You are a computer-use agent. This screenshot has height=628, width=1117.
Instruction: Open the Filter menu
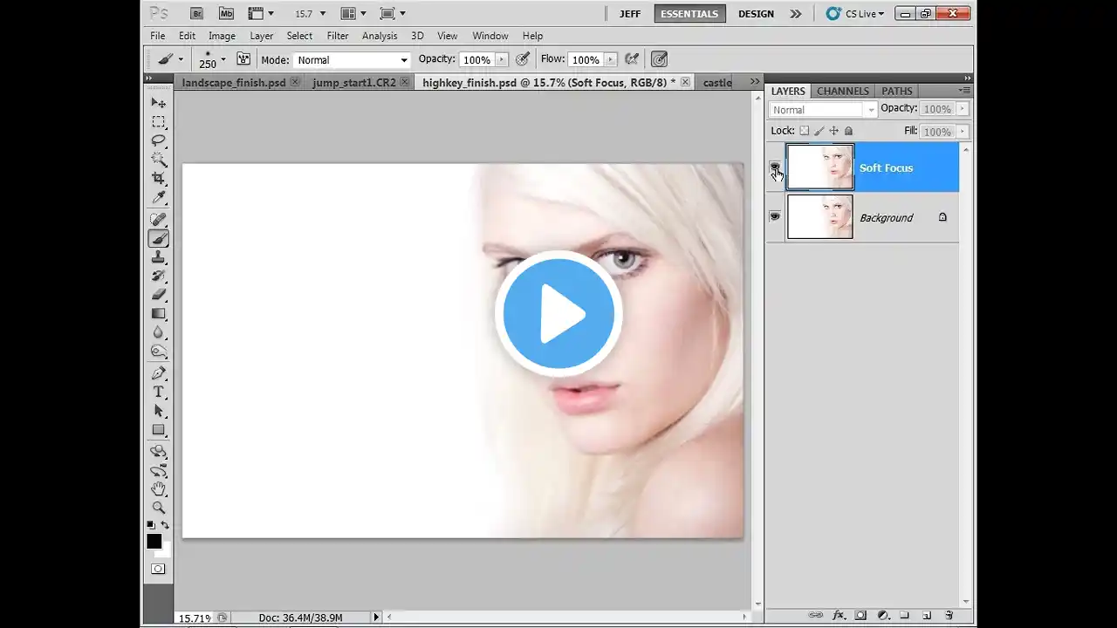[338, 36]
